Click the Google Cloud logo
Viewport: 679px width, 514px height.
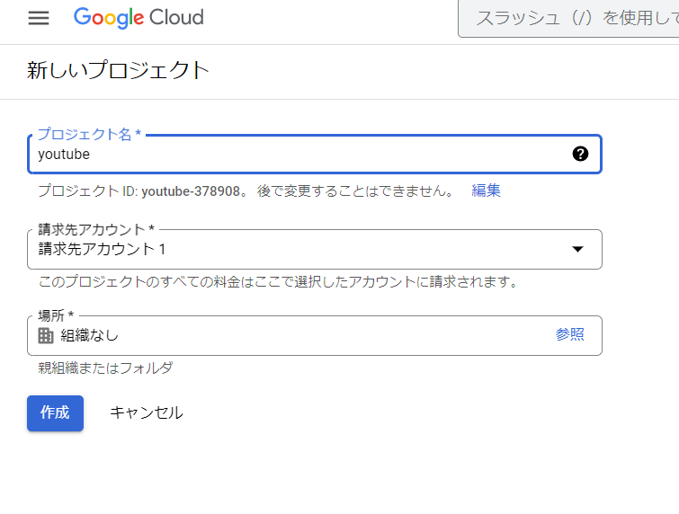pyautogui.click(x=138, y=18)
